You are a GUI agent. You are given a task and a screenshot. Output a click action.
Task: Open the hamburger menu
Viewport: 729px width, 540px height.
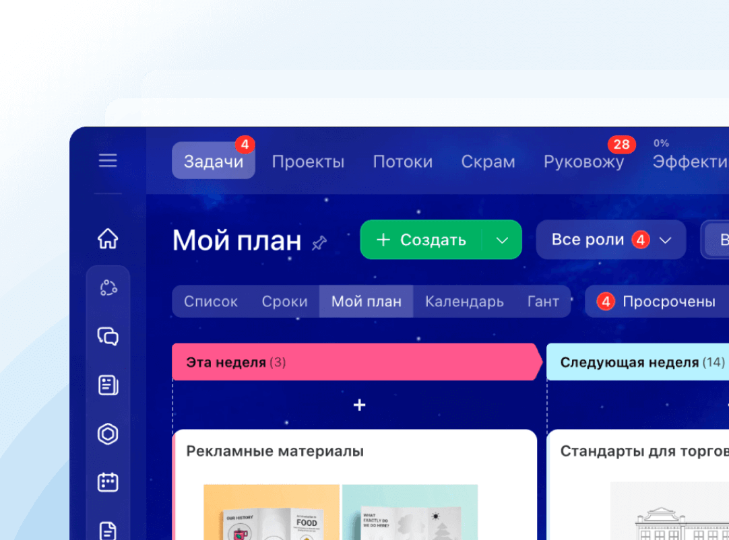pyautogui.click(x=108, y=160)
